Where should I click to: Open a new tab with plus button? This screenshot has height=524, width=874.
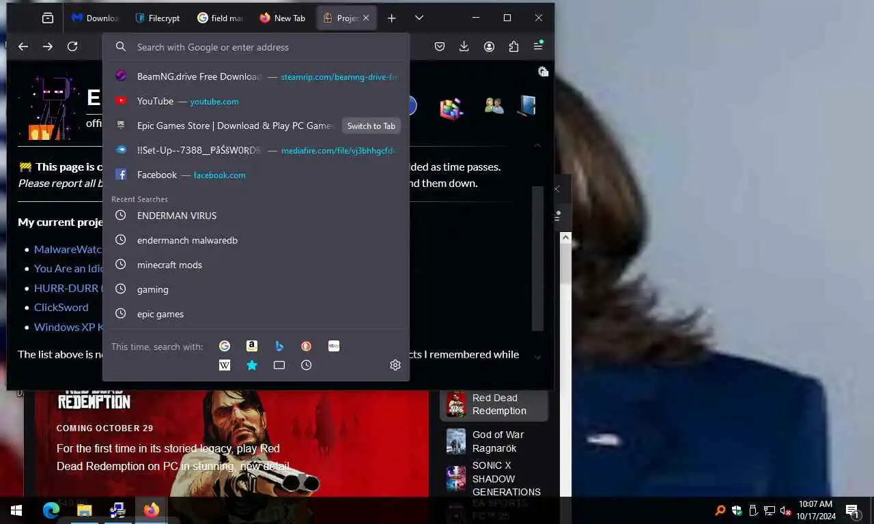[x=392, y=18]
